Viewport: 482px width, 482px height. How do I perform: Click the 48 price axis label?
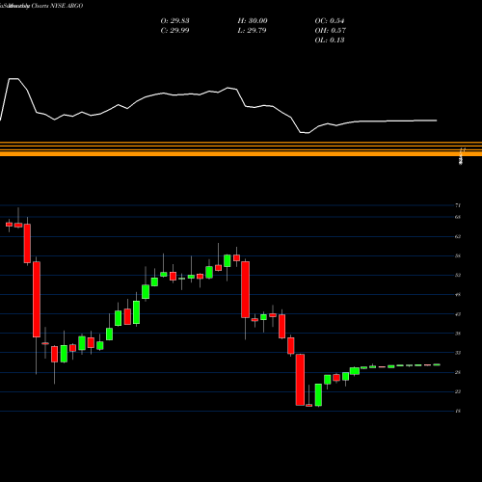pyautogui.click(x=458, y=294)
